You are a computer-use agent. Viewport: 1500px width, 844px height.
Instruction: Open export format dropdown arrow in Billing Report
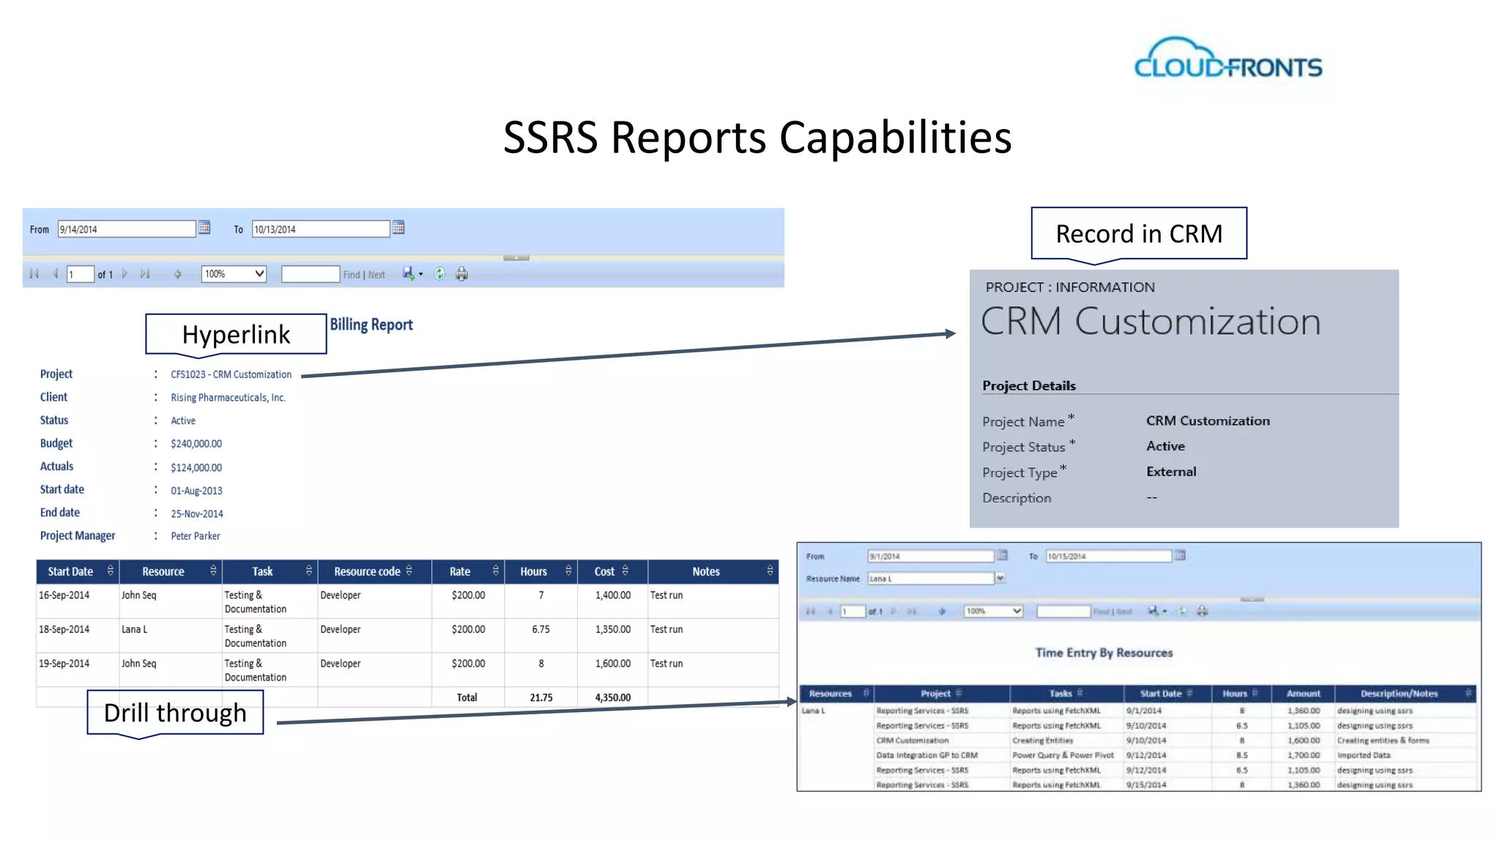(x=420, y=275)
